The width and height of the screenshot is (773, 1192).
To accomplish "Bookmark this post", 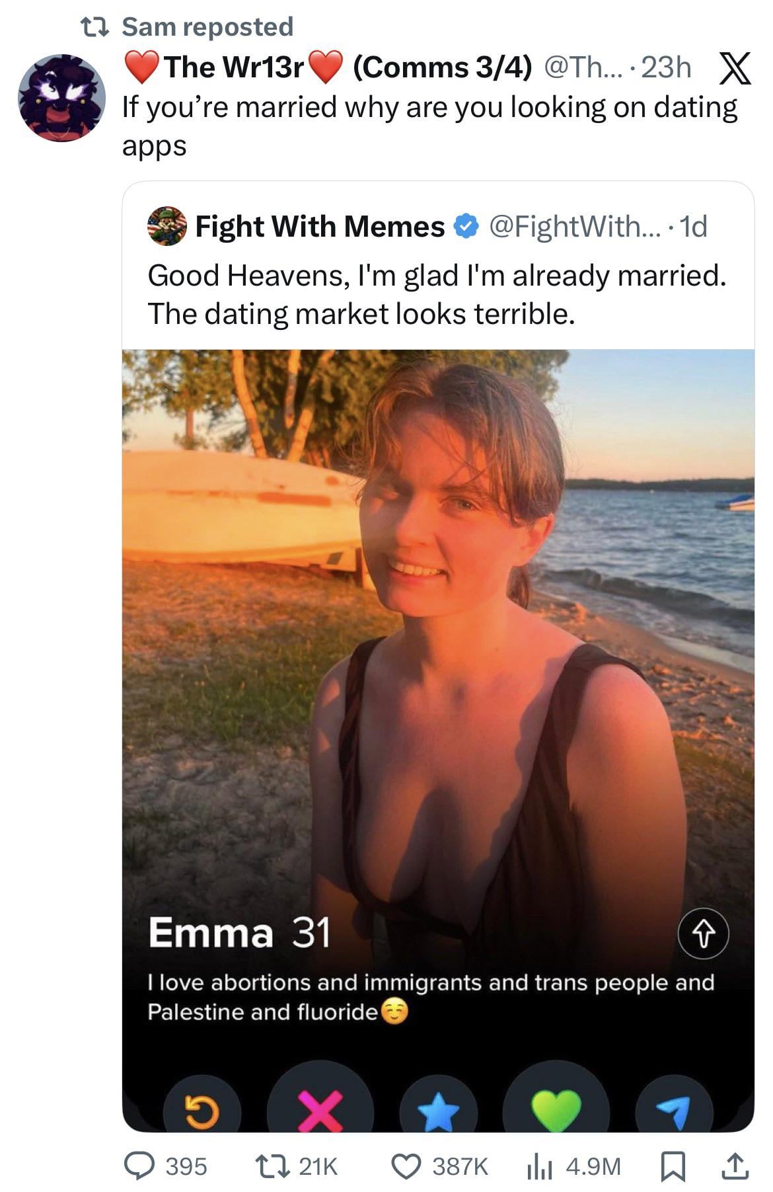I will [672, 1166].
